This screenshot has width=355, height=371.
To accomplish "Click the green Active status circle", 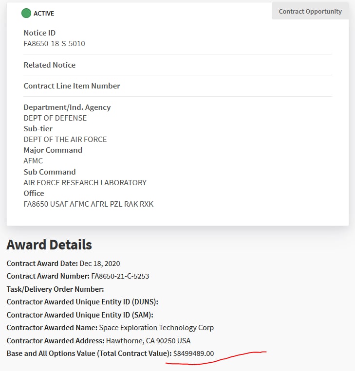I will click(x=26, y=13).
